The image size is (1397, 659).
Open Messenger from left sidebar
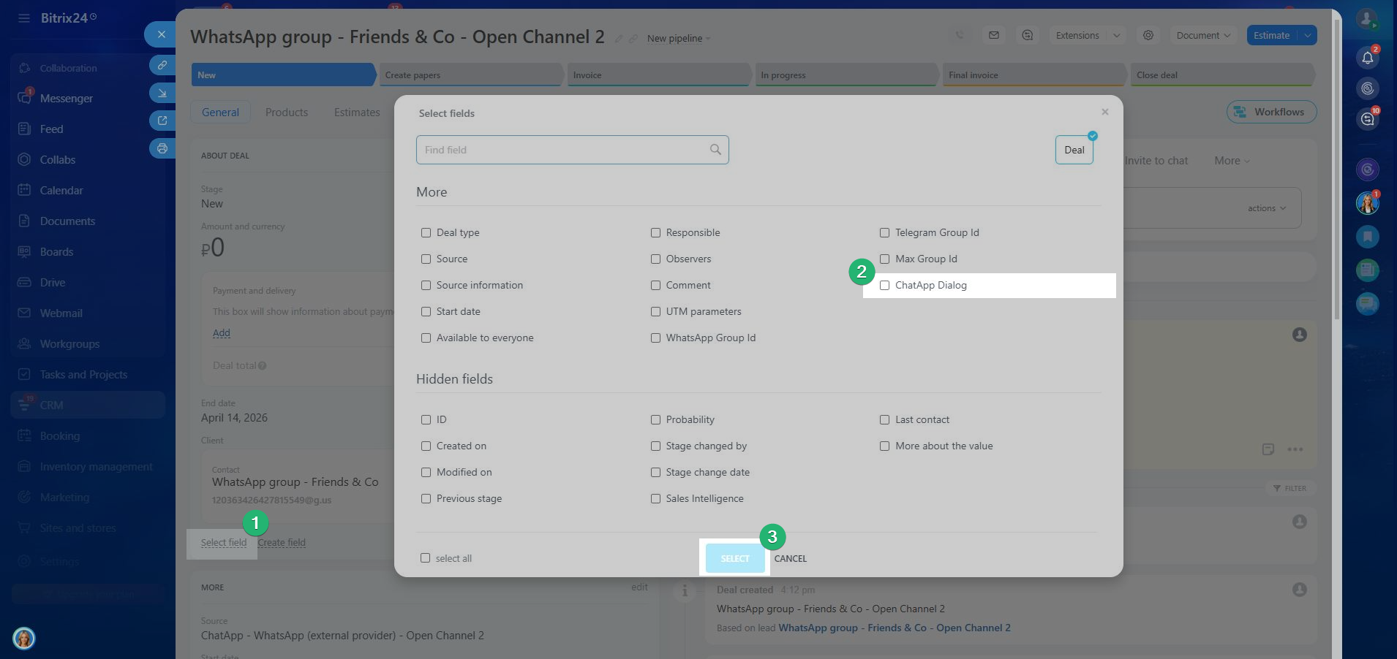tap(66, 99)
